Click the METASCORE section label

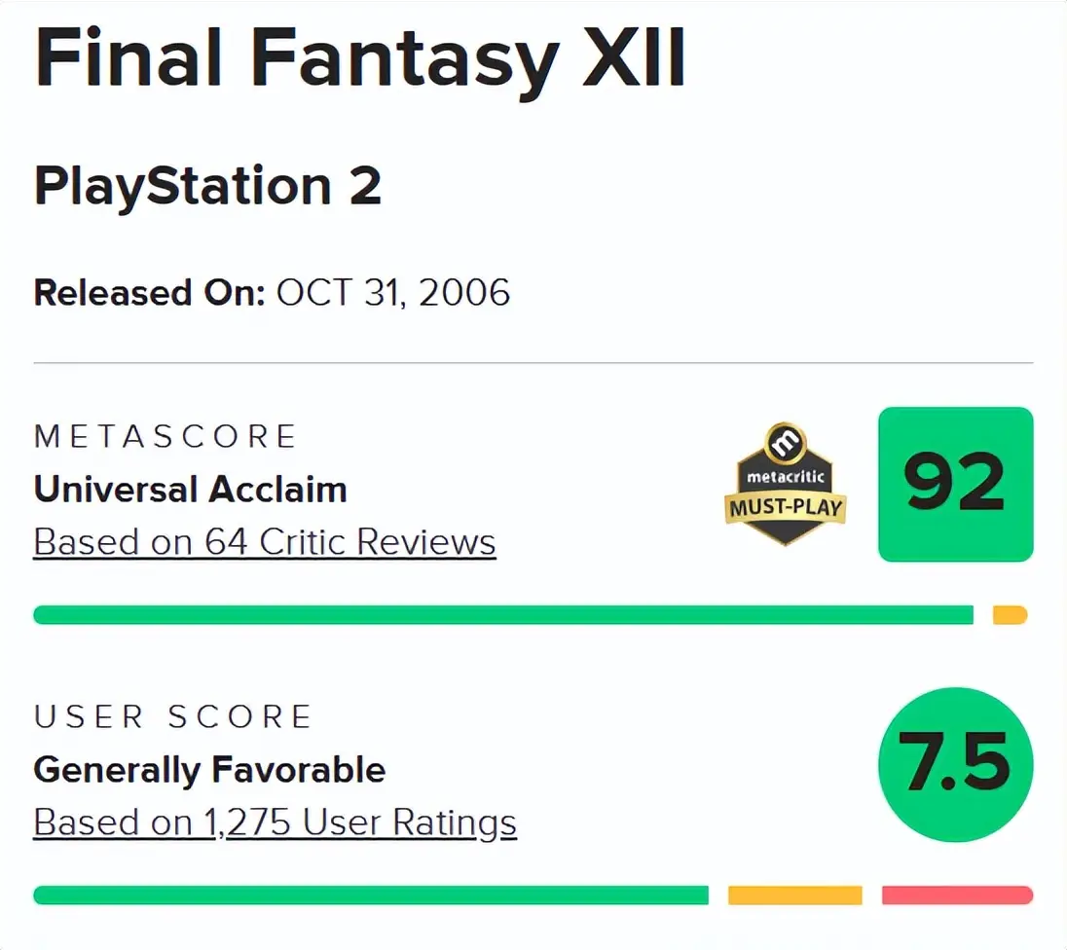click(x=166, y=437)
